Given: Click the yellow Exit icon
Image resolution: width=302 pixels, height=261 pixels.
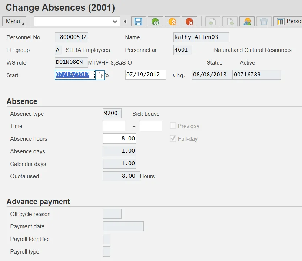Looking at the screenshot, I should click(172, 22).
